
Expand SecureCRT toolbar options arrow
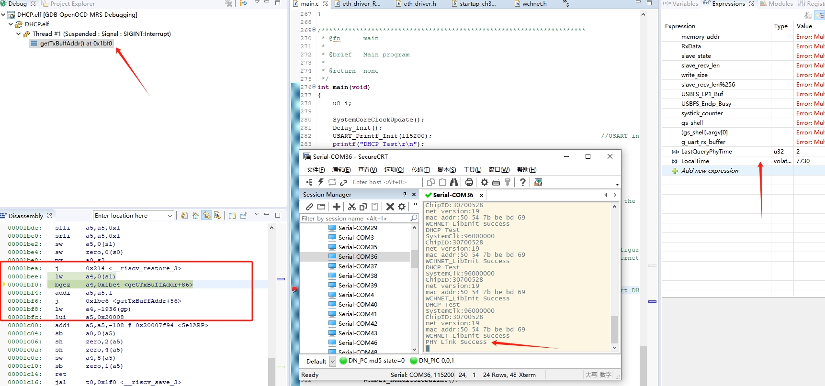tap(617, 184)
